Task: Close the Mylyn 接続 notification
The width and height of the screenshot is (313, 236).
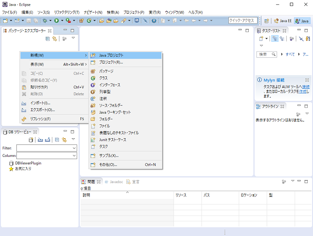Action: click(307, 80)
